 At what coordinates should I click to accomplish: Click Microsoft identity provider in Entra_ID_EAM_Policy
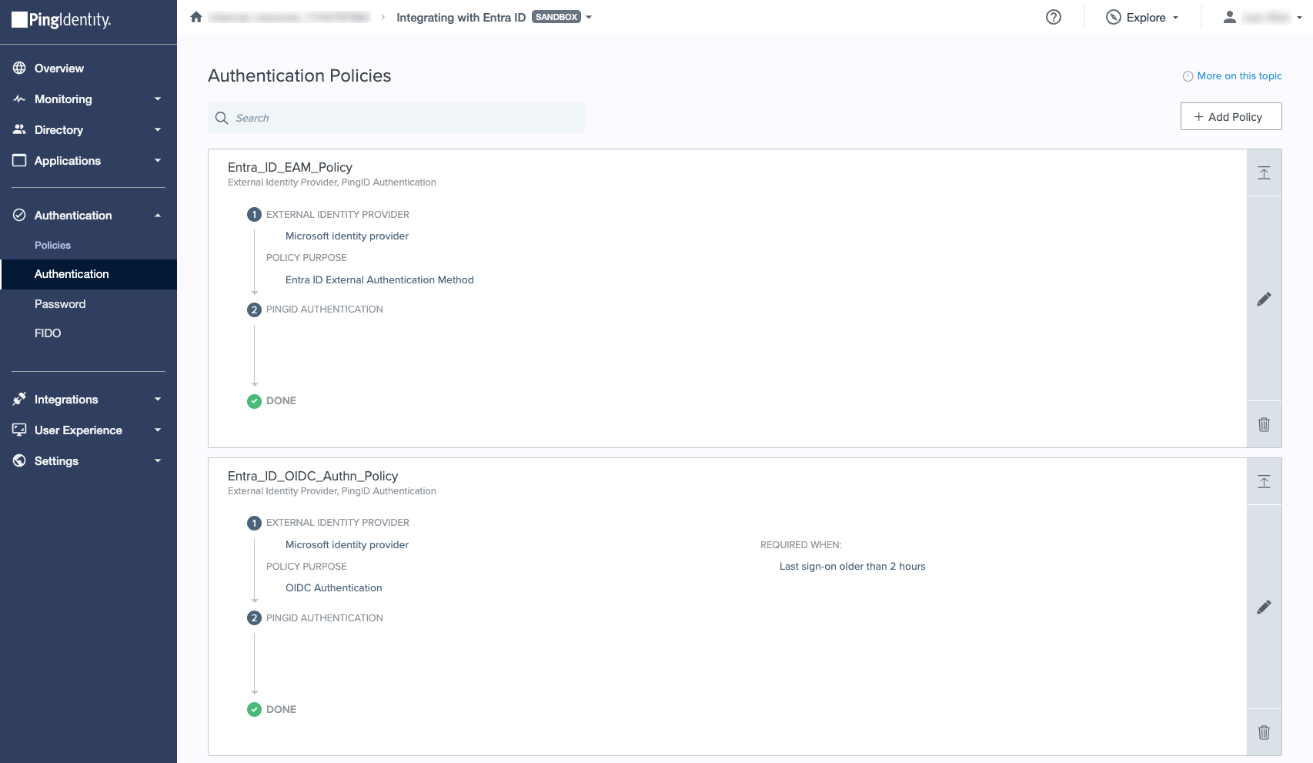[347, 236]
